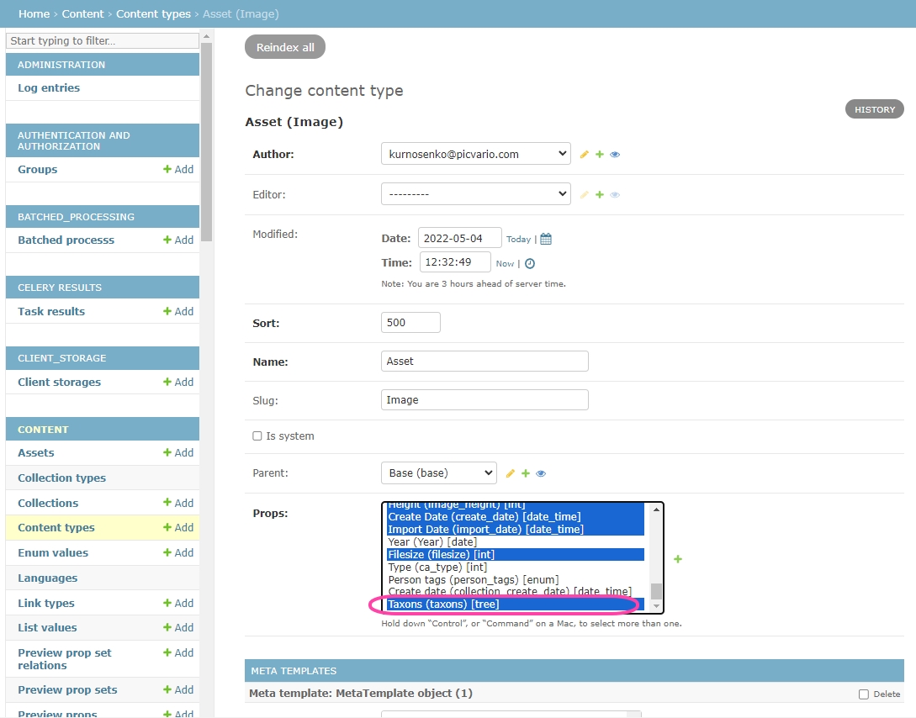This screenshot has height=718, width=916.
Task: Open Log entries in sidebar
Action: click(49, 87)
